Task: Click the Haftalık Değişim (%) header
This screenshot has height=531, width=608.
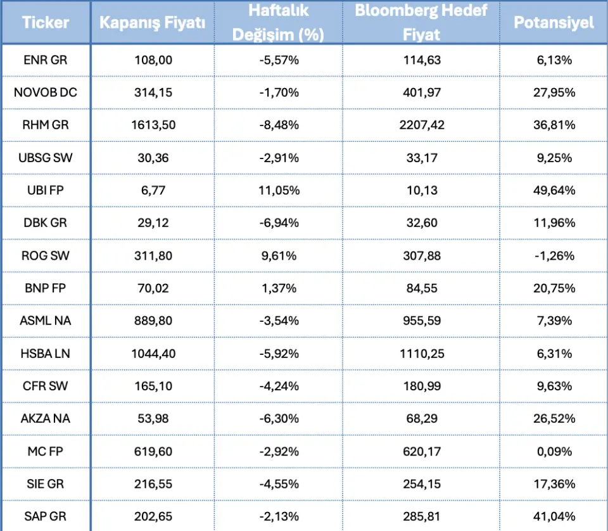Action: (278, 23)
